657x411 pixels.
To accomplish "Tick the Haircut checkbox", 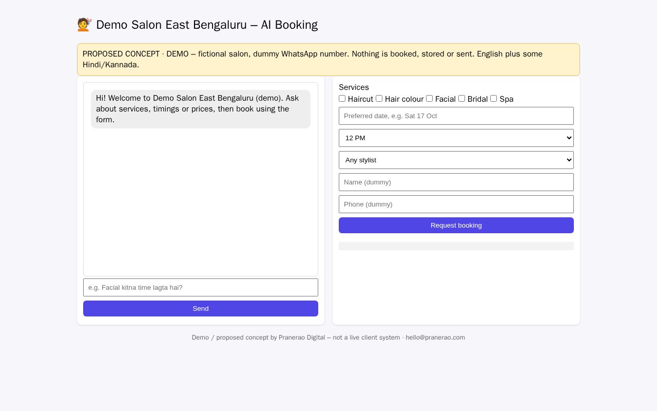I will point(342,99).
